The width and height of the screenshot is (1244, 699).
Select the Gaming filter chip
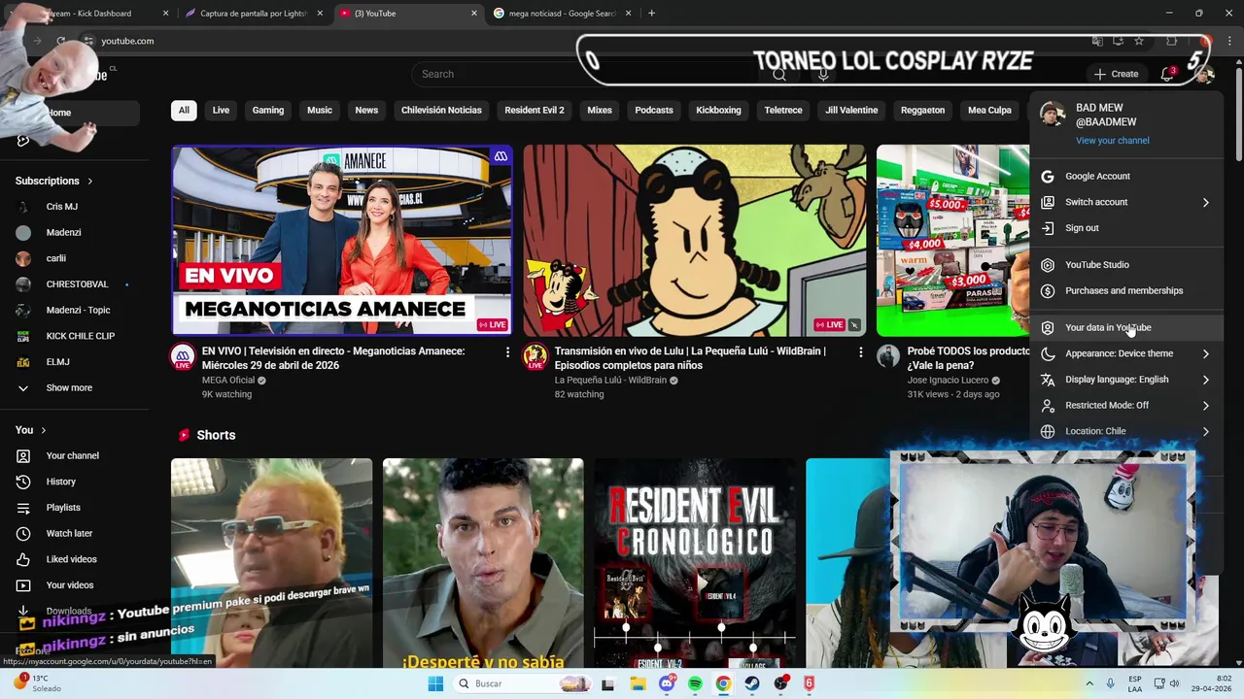pyautogui.click(x=268, y=110)
